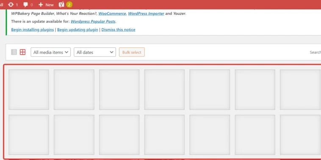
Task: Click the yellow notification badge showing 2
Action: pos(69,5)
